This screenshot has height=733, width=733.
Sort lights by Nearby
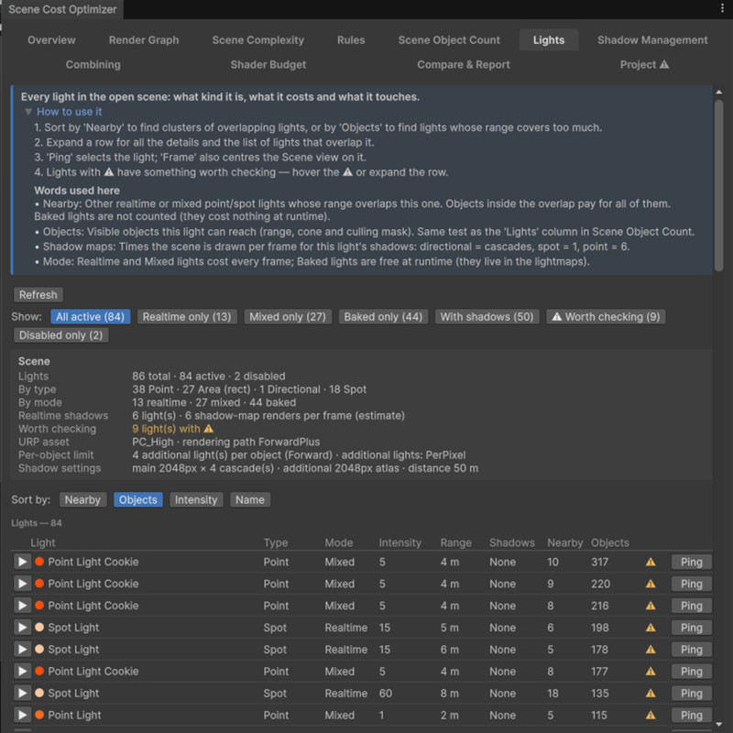(x=82, y=499)
